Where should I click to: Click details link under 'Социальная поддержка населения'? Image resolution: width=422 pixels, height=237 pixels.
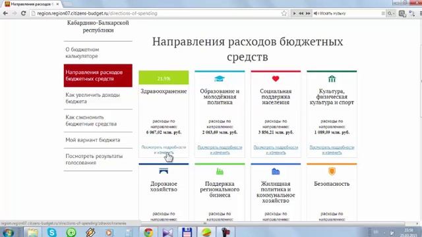(x=276, y=150)
